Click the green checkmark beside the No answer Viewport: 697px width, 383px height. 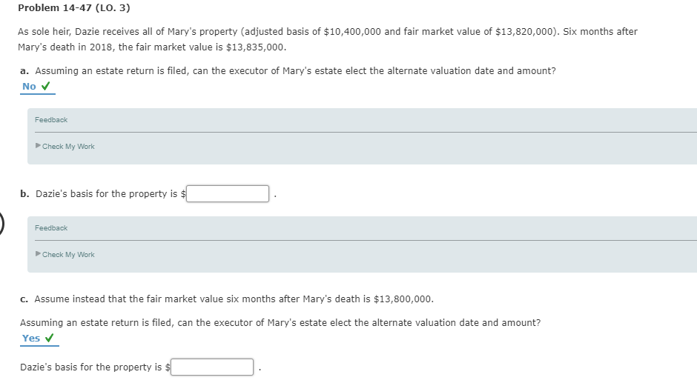(x=46, y=87)
